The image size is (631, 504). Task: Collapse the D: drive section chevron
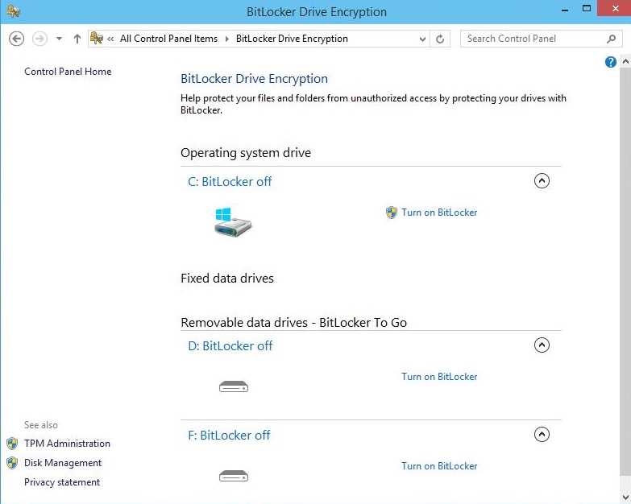pos(542,345)
